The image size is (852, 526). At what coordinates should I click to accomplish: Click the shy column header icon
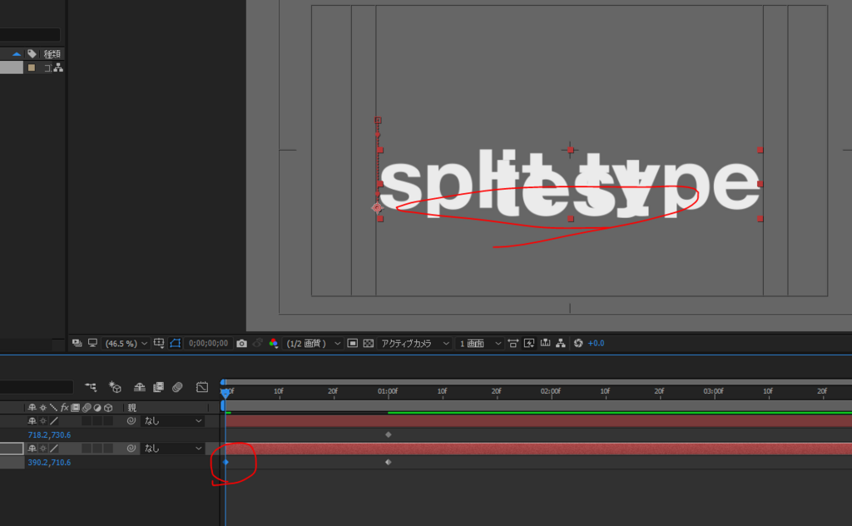(x=32, y=408)
